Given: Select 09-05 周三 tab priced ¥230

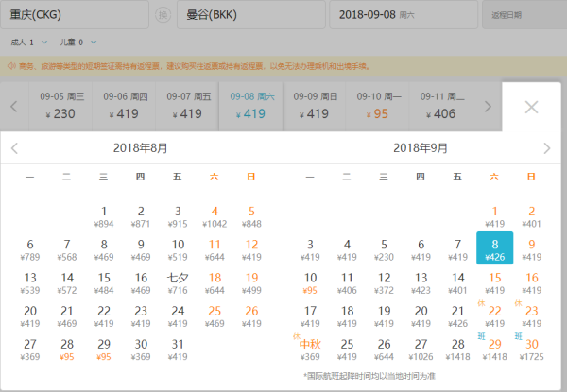Looking at the screenshot, I should click(x=60, y=107).
